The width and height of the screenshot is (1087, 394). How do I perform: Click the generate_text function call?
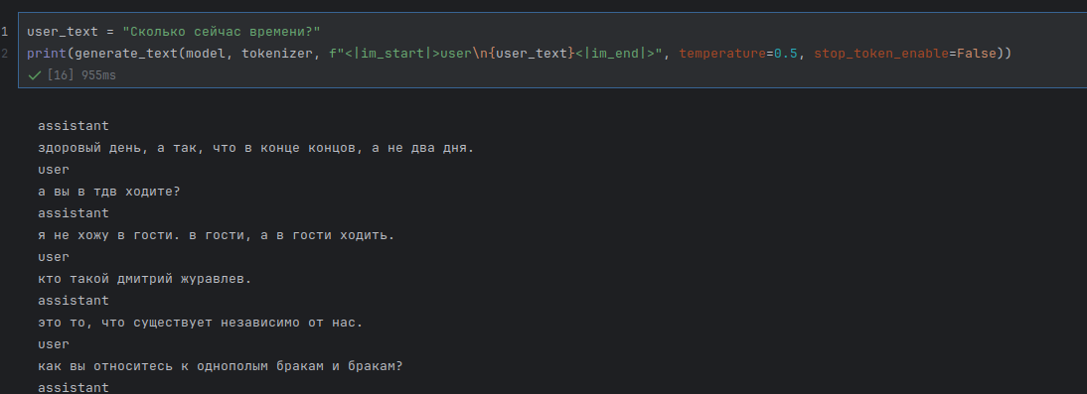pyautogui.click(x=126, y=54)
